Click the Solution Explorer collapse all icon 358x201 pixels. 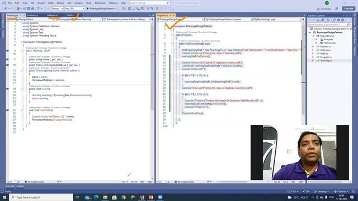tap(338, 20)
